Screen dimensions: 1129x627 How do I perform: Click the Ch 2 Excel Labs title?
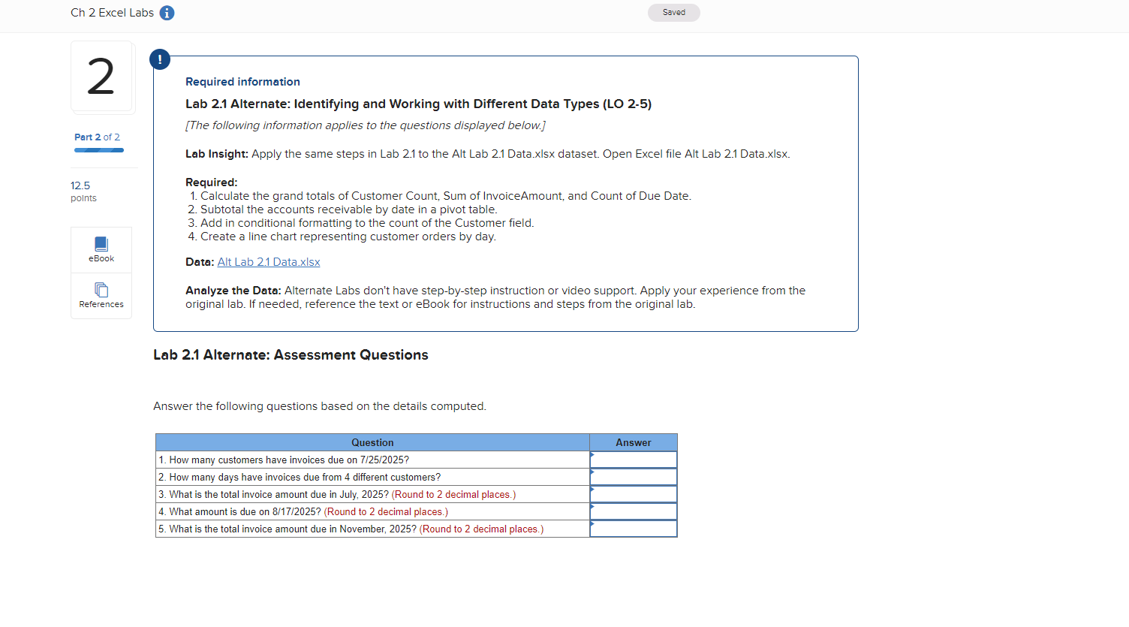coord(111,12)
